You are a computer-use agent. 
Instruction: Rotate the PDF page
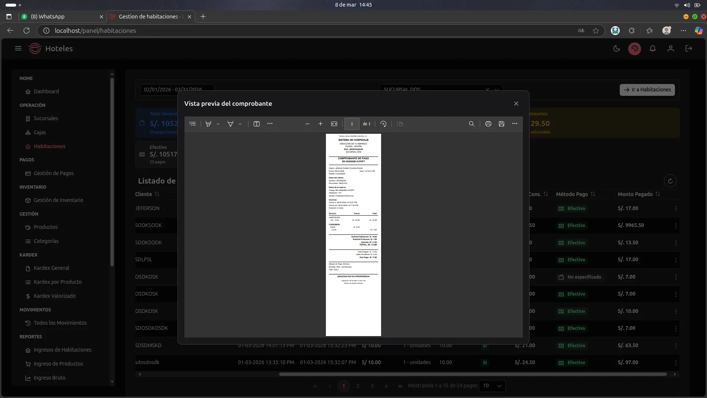(x=383, y=124)
